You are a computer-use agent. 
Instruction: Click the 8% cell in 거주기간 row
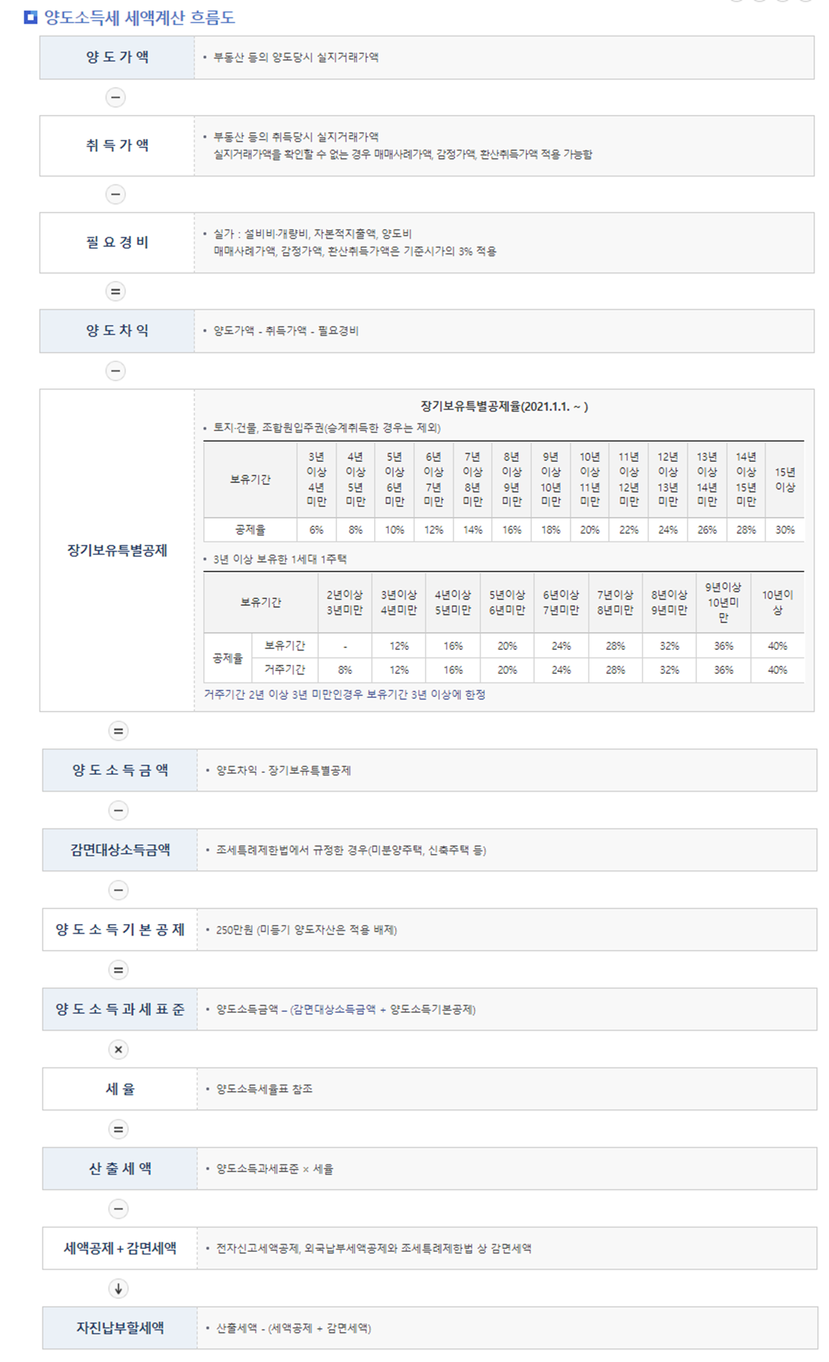(344, 670)
